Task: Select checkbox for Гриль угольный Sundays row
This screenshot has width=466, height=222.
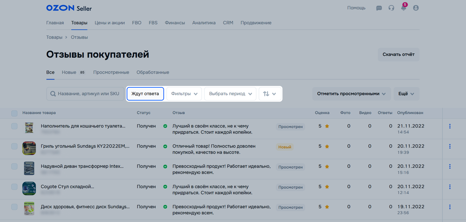Action: click(14, 146)
